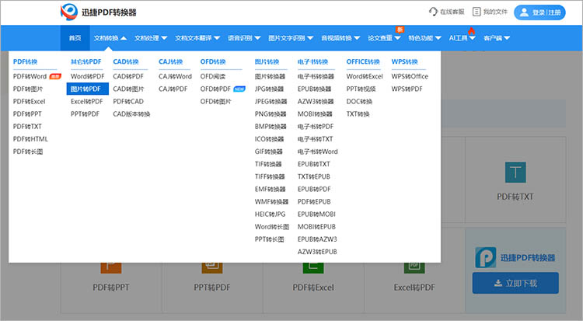Click the Excel转PDF tile icon

413,264
